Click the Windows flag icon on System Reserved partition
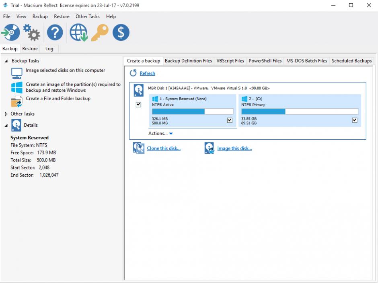Screen dimensions: 378x283 pos(155,99)
